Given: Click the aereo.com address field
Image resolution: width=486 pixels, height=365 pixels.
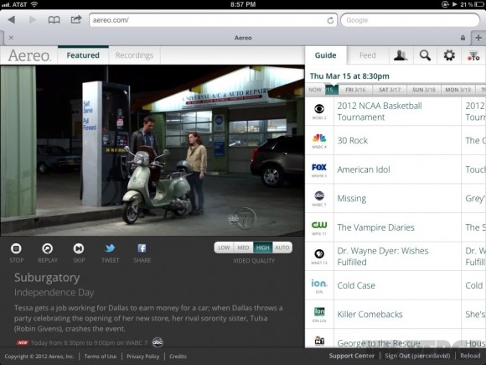Looking at the screenshot, I should (213, 20).
